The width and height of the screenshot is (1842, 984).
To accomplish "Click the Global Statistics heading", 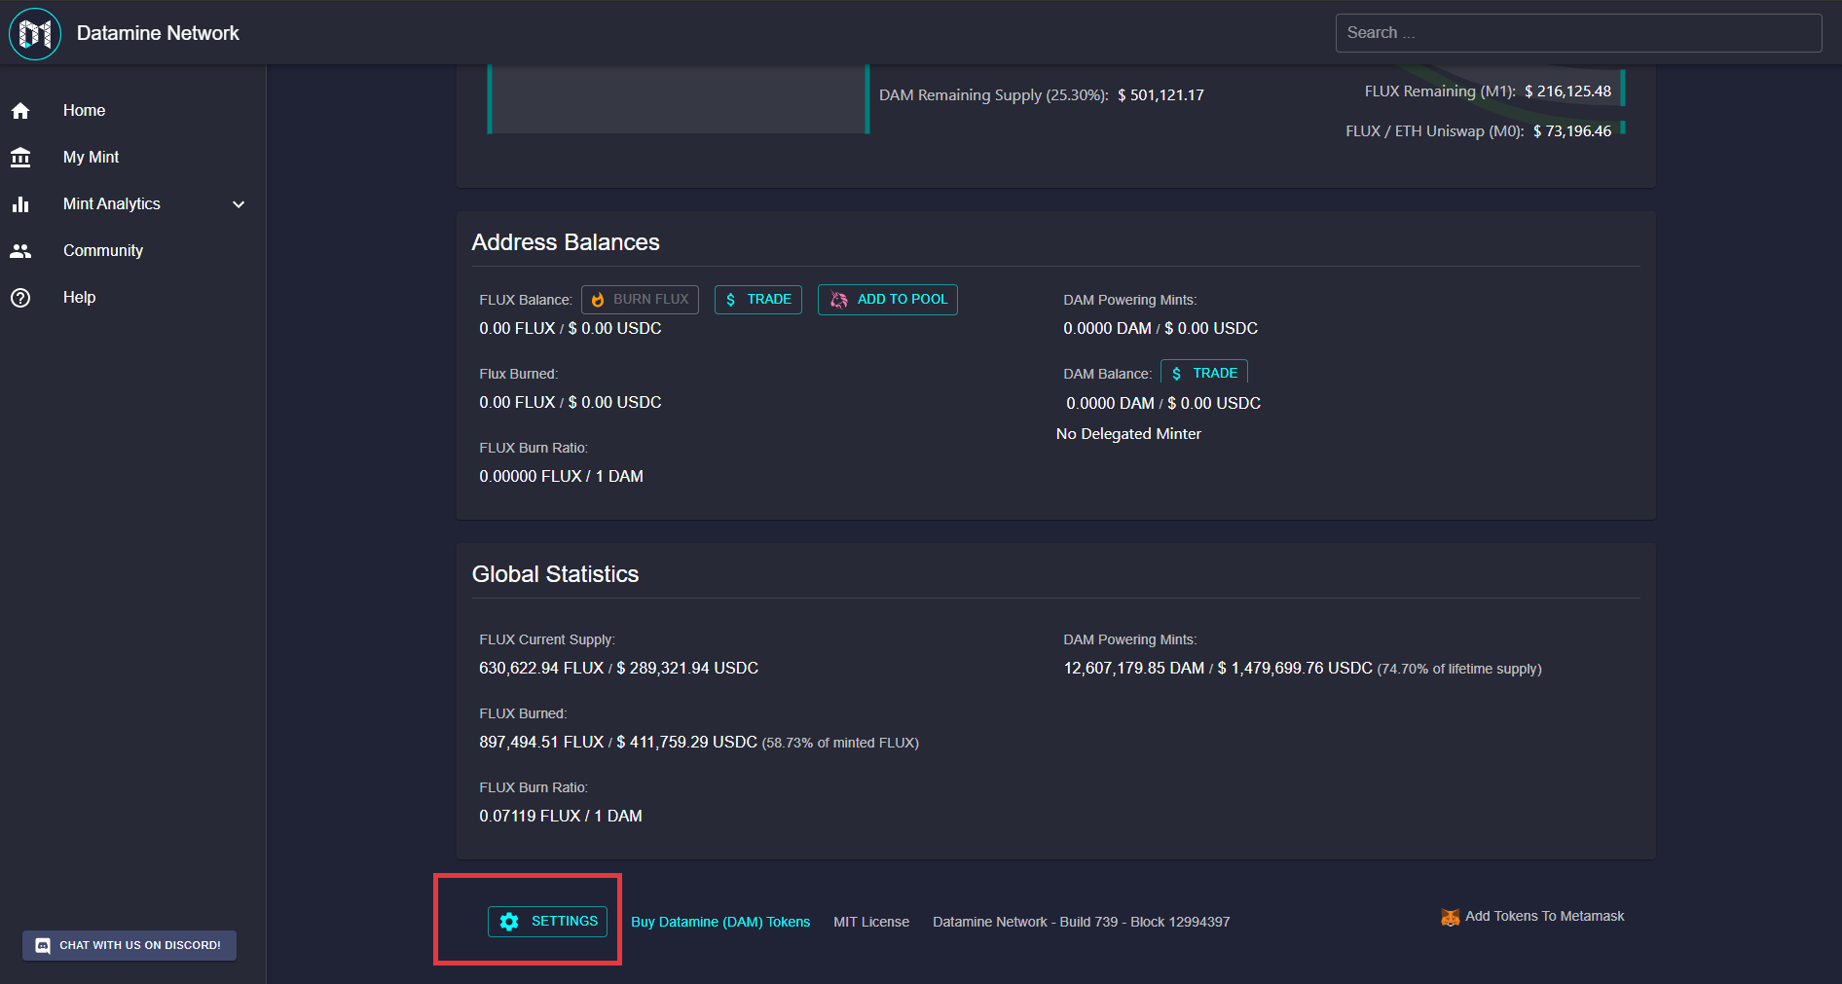I will 555,574.
